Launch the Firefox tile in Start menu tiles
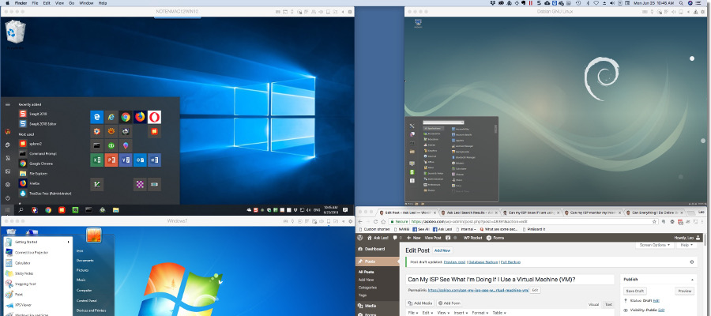The height and width of the screenshot is (316, 711). (x=140, y=118)
